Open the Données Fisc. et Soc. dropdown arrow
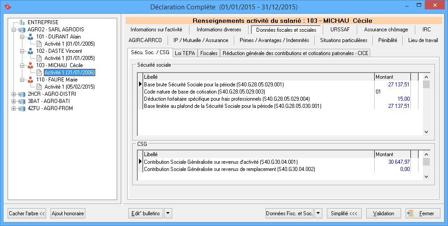The image size is (448, 226). pyautogui.click(x=318, y=213)
